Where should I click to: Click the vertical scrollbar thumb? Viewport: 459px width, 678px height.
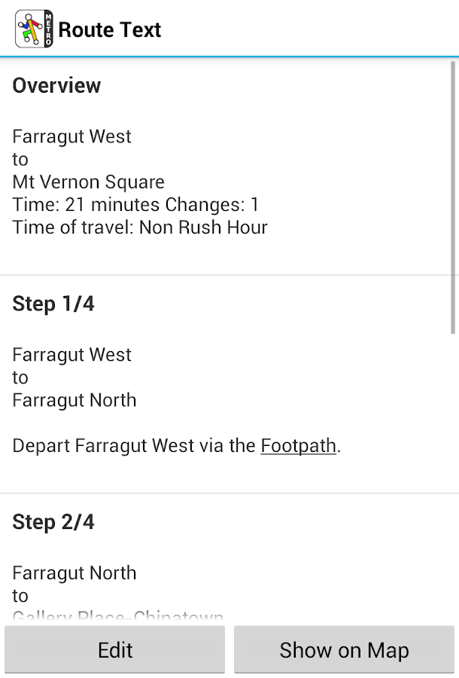453,196
